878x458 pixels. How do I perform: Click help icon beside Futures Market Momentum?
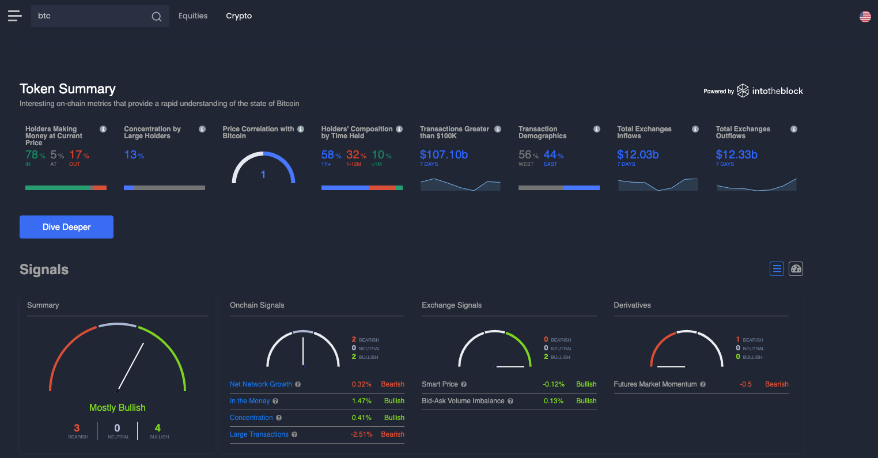click(x=703, y=384)
